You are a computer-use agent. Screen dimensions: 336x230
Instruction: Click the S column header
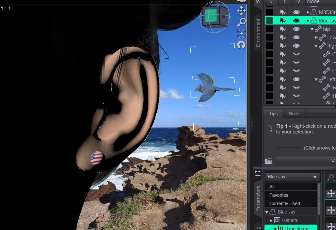click(285, 2)
